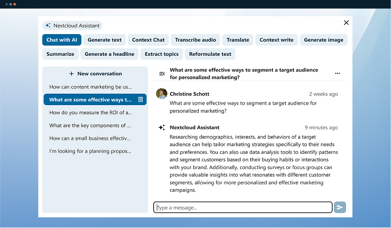Click the Summarize task button
Image resolution: width=391 pixels, height=228 pixels.
(x=60, y=54)
